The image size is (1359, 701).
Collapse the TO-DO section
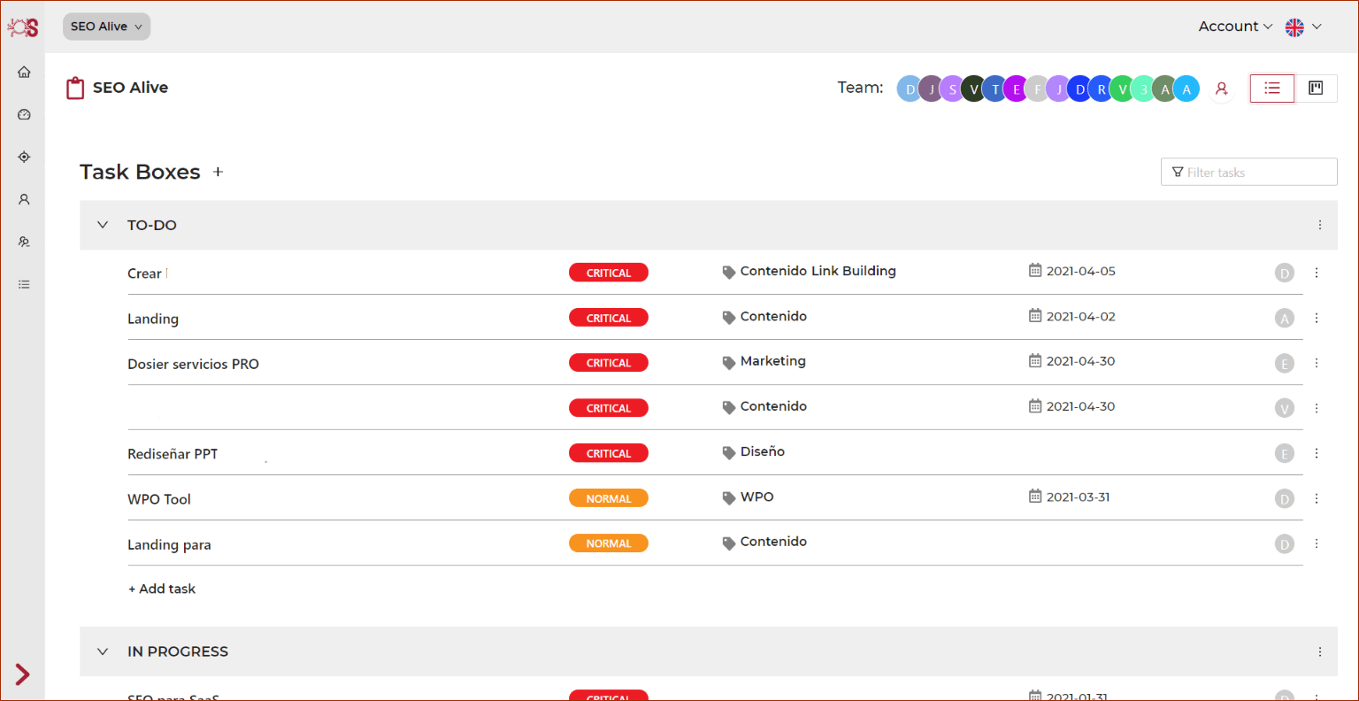click(102, 225)
